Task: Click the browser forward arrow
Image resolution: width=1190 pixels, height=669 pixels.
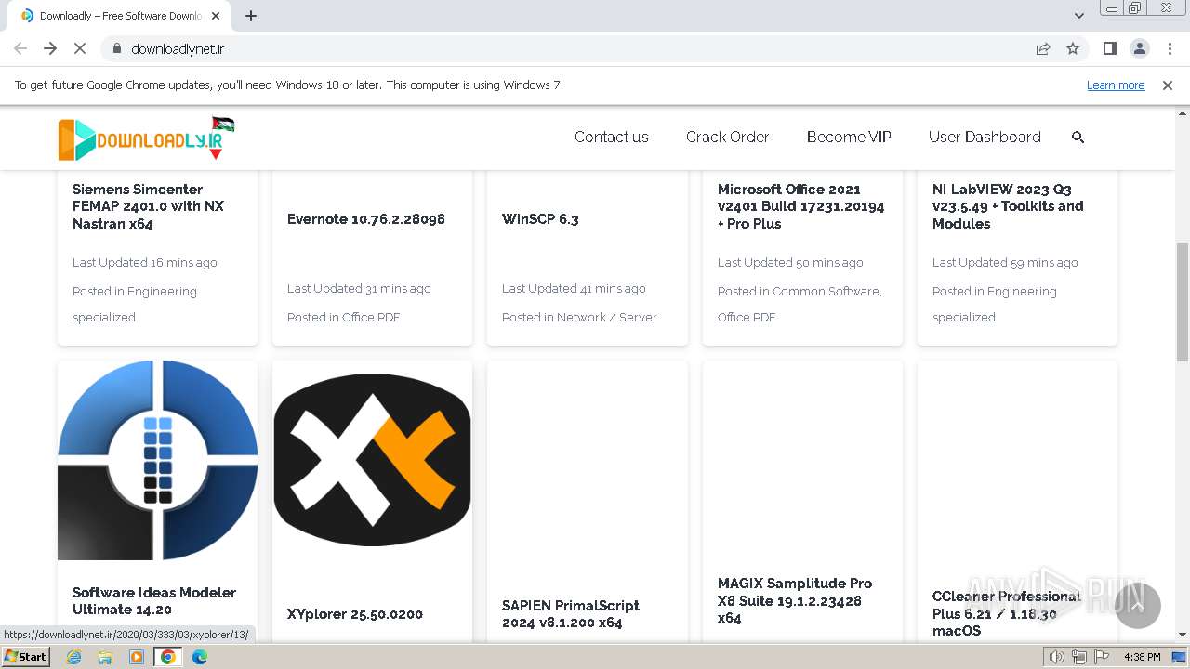Action: coord(50,48)
